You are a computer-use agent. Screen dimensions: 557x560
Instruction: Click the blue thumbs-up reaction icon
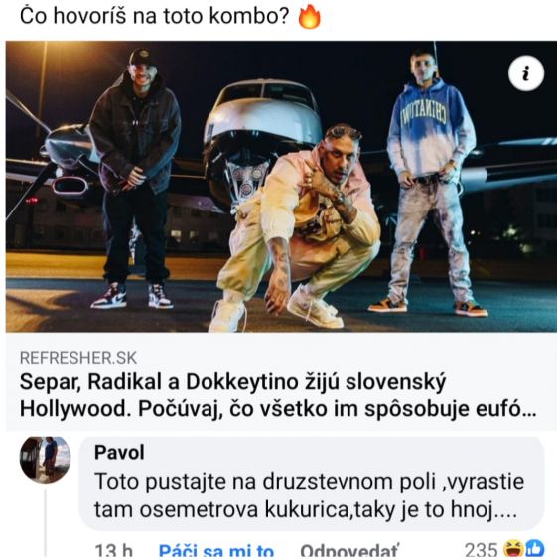point(534,549)
